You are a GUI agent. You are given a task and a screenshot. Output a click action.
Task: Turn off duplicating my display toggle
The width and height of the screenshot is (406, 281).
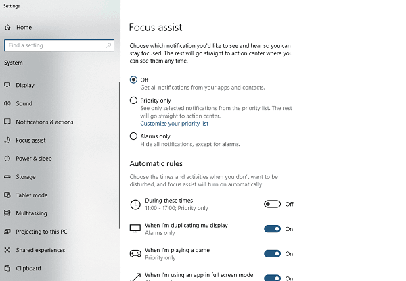coord(272,229)
